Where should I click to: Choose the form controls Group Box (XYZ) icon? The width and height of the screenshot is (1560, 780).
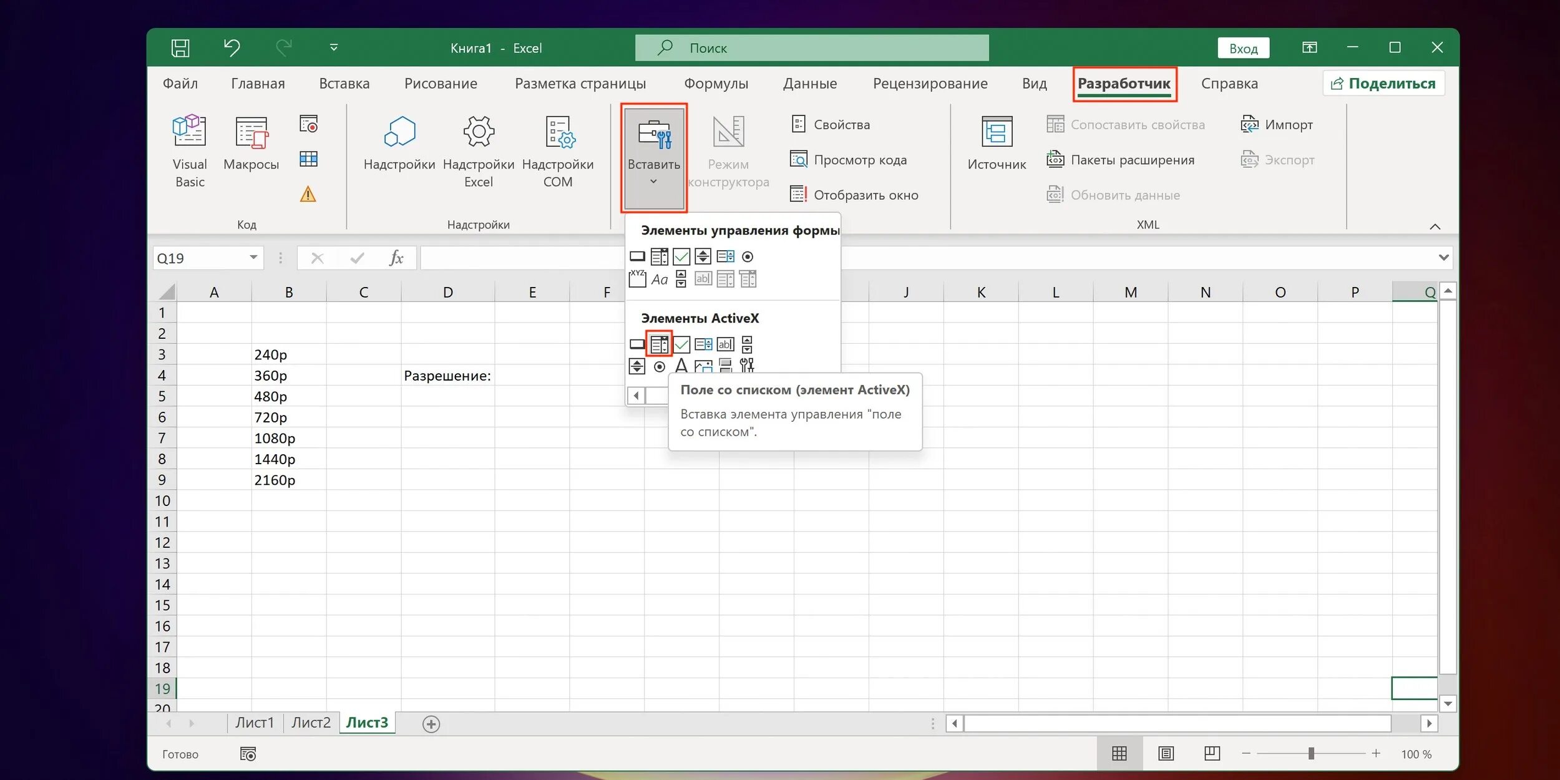[637, 279]
